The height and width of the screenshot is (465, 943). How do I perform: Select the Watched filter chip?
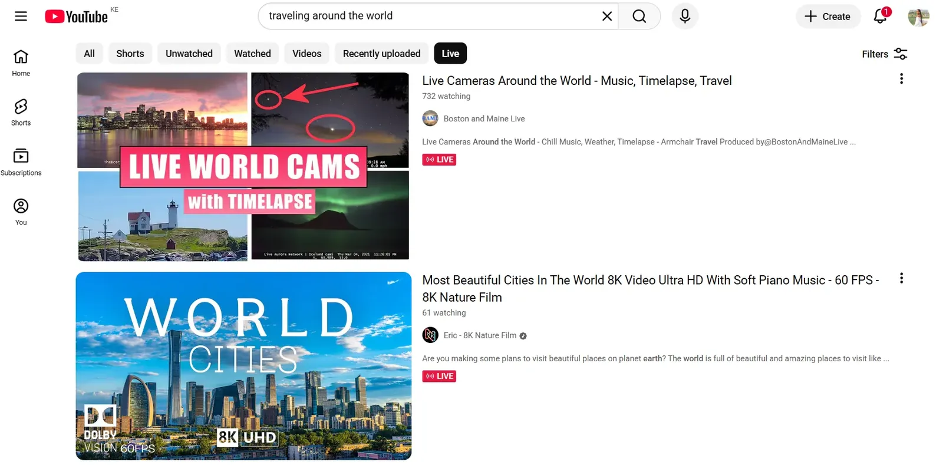[x=252, y=54]
